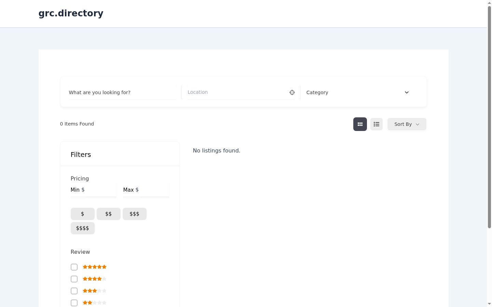This screenshot has width=492, height=307.
Task: Check the three-star review filter
Action: pyautogui.click(x=74, y=291)
